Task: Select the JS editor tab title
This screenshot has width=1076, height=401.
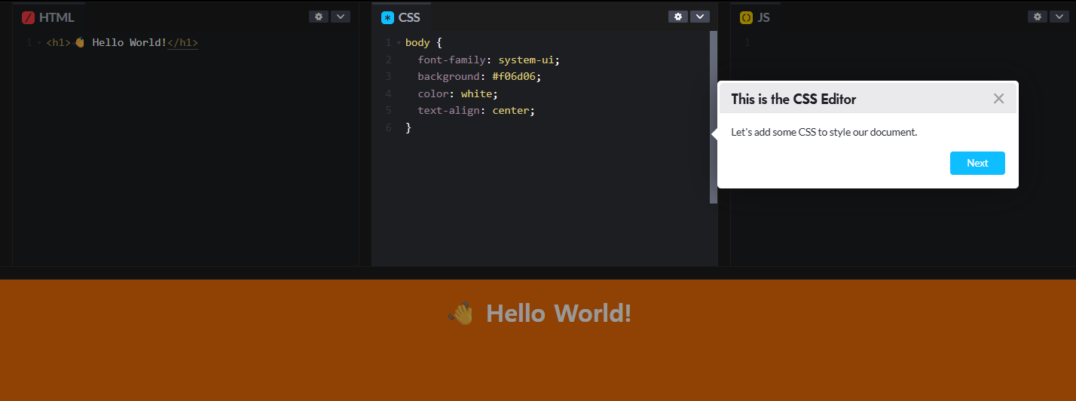Action: tap(763, 17)
